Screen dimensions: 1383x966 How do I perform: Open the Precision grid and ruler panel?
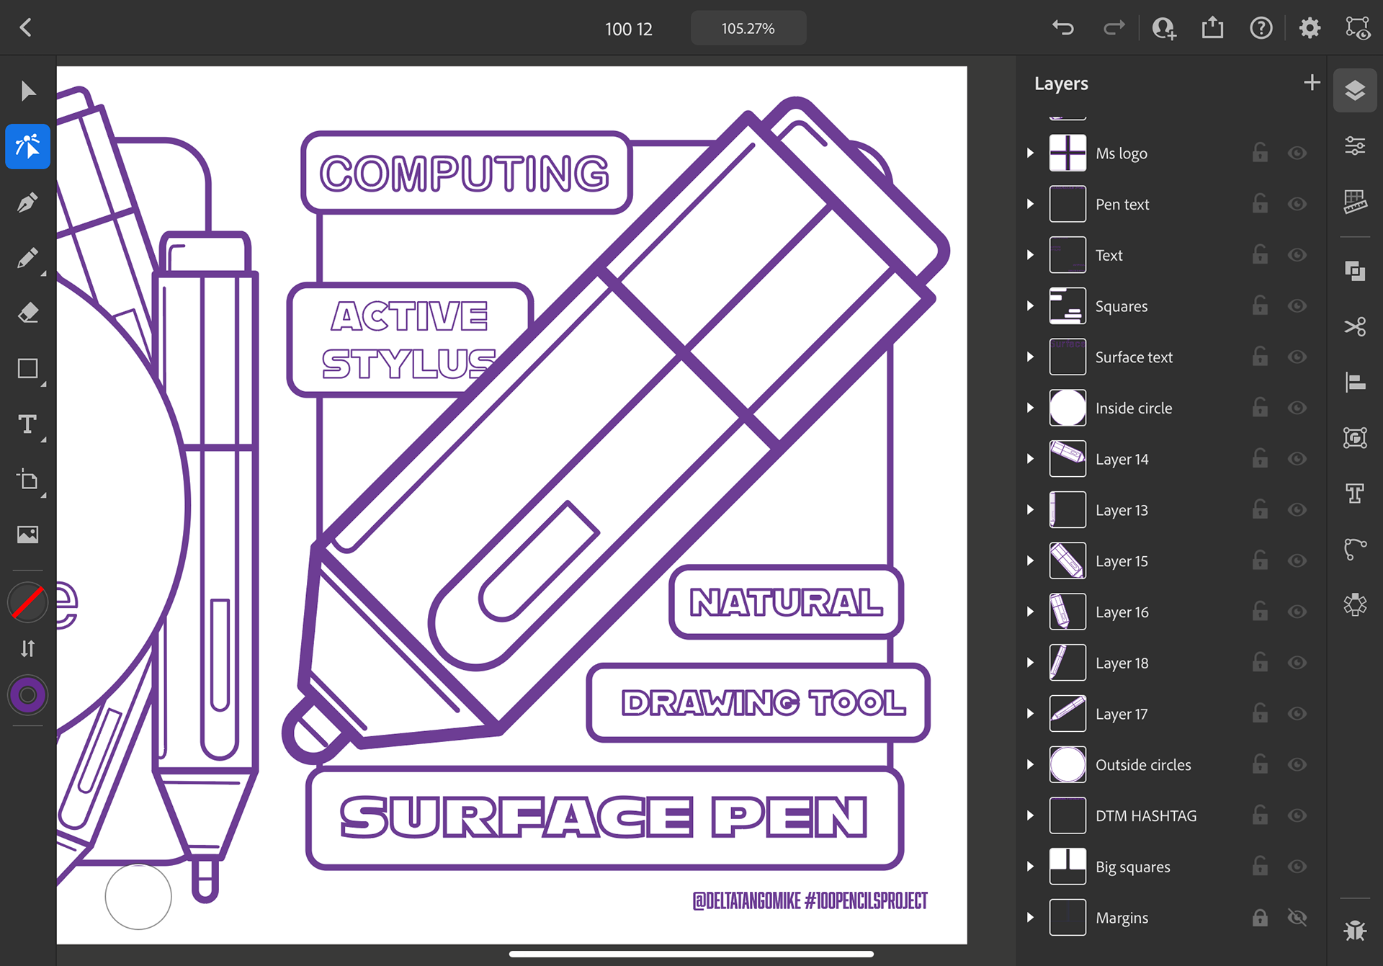coord(1355,202)
